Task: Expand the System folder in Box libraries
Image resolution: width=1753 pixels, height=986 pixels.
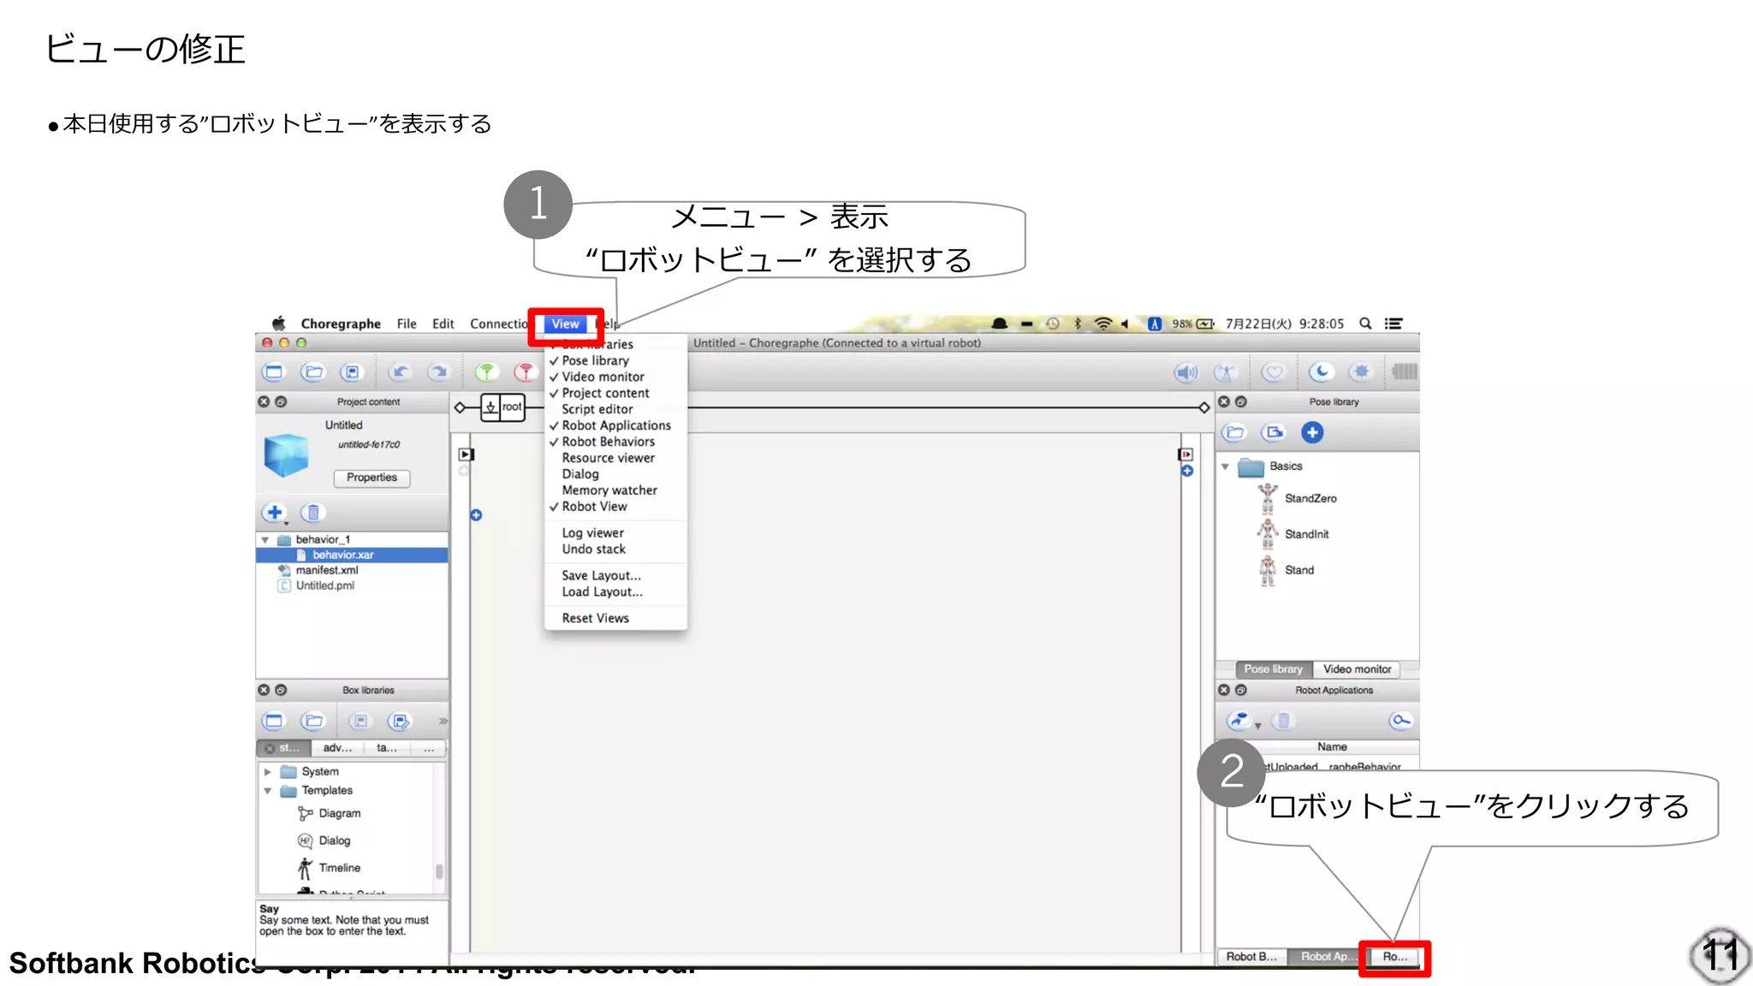Action: click(267, 772)
